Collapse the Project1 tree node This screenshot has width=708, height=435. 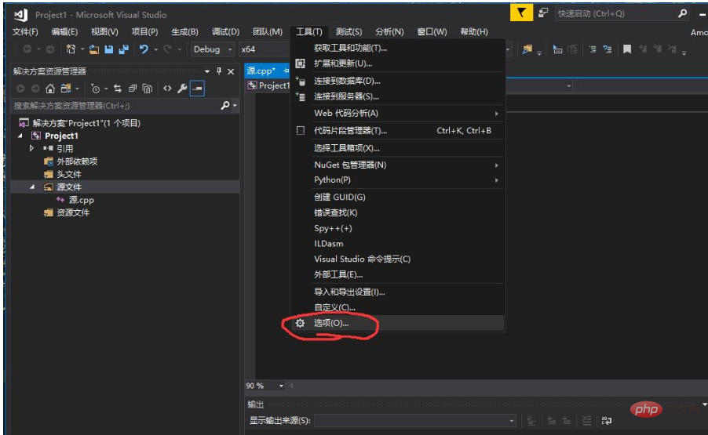point(20,136)
